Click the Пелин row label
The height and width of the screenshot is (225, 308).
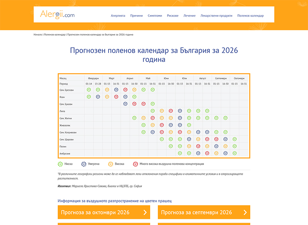click(x=63, y=147)
